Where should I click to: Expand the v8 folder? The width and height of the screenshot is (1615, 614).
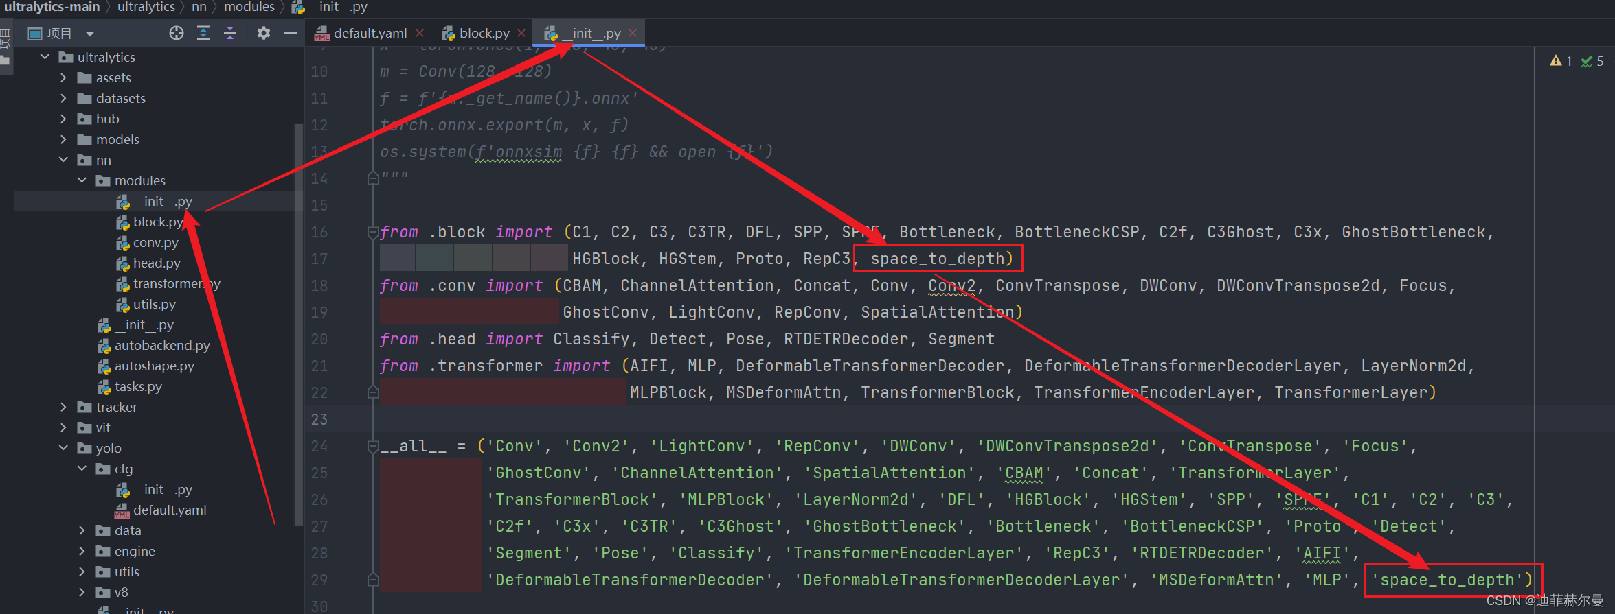point(82,592)
